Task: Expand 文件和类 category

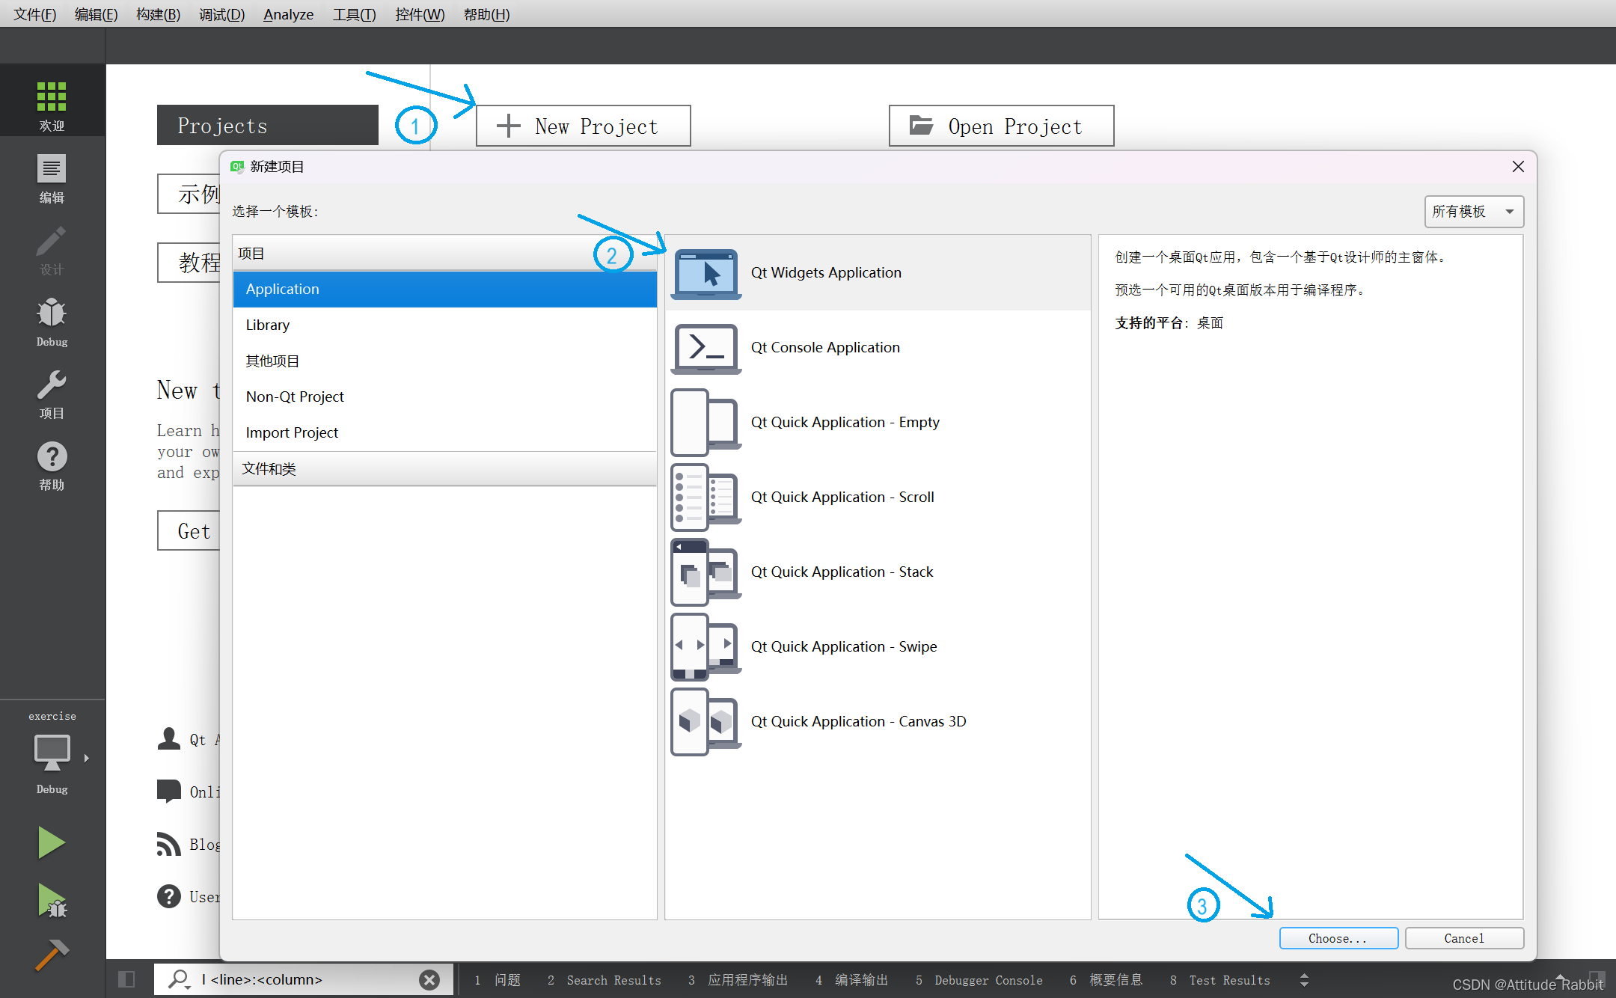Action: [x=270, y=468]
